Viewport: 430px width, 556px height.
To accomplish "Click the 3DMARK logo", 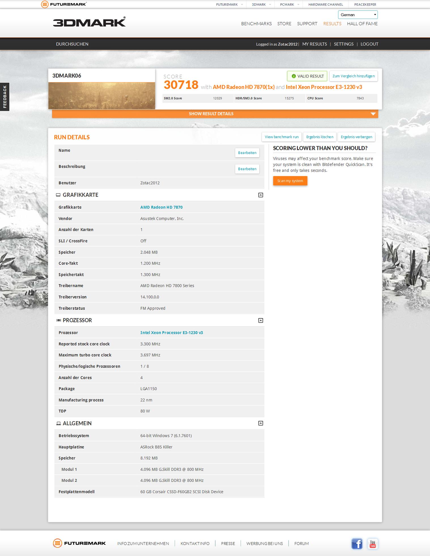I will click(x=89, y=22).
